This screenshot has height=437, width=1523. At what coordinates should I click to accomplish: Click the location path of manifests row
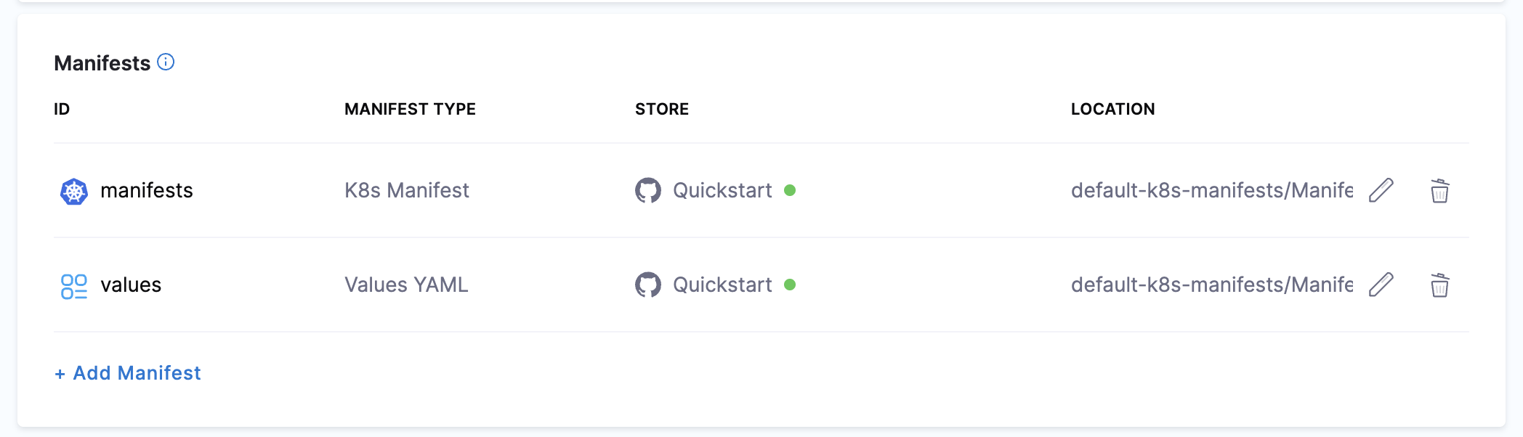coord(1211,190)
